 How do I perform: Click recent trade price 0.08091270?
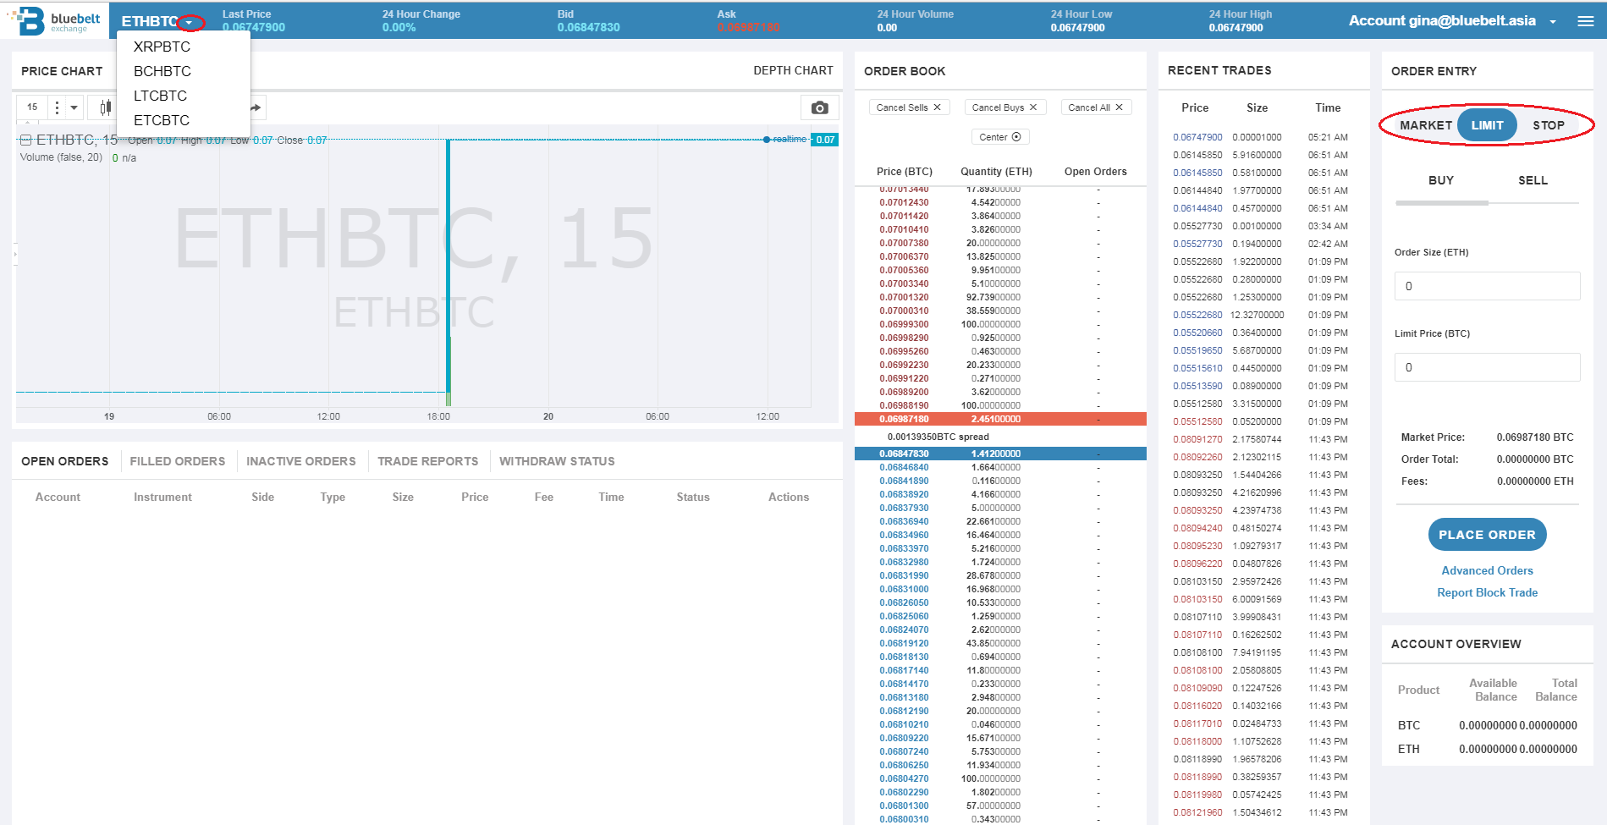tap(1197, 439)
